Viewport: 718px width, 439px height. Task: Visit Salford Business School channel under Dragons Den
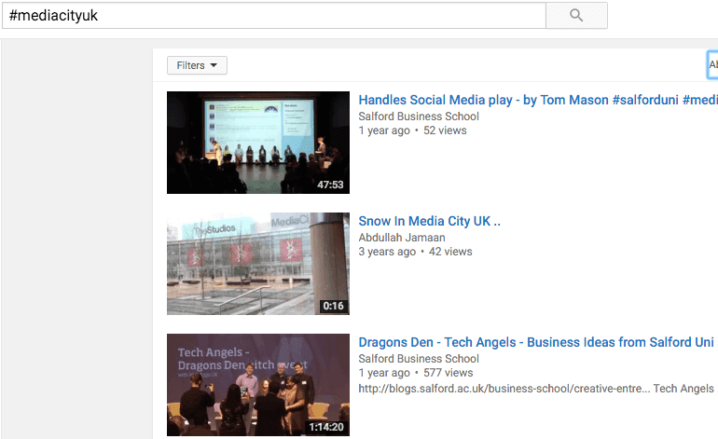(419, 359)
